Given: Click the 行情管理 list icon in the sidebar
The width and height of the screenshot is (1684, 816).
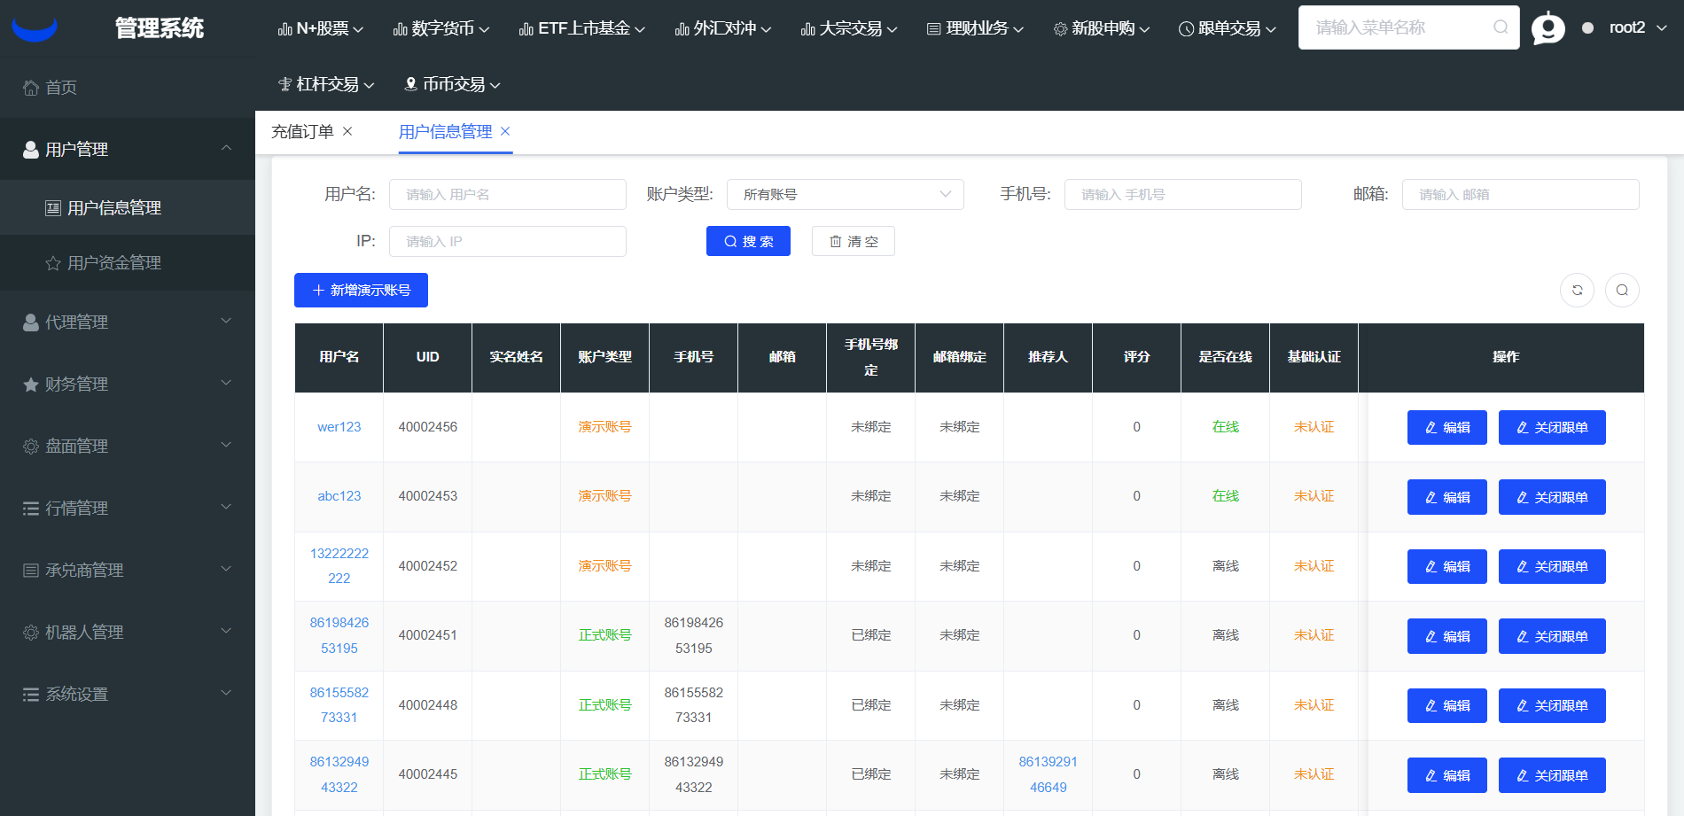Looking at the screenshot, I should [x=31, y=509].
